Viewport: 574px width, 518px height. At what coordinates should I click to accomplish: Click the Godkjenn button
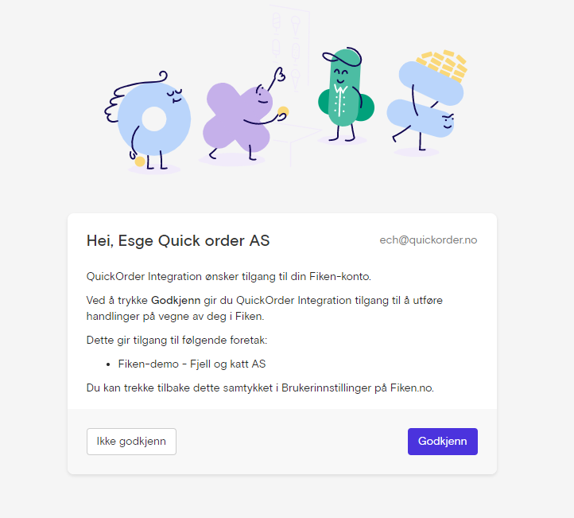coord(443,442)
